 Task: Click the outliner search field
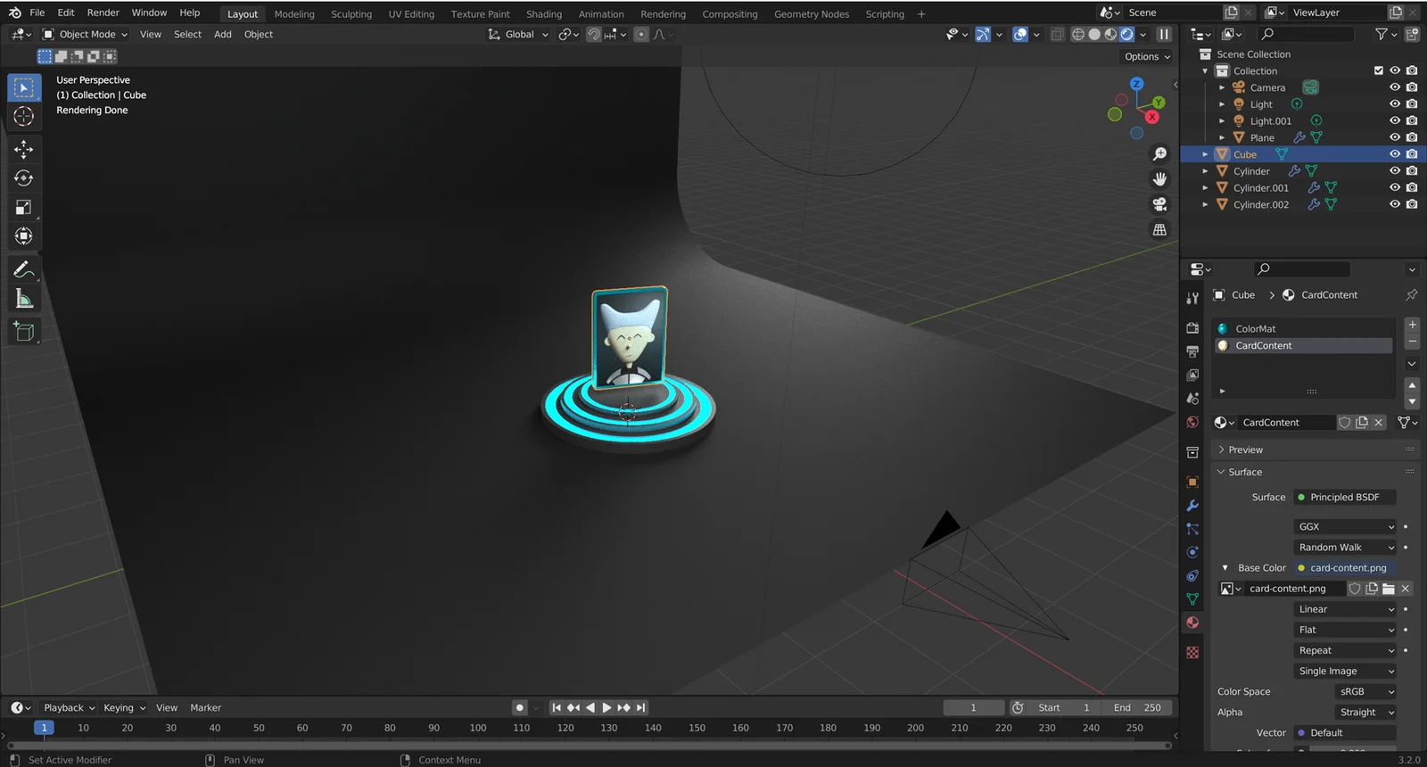tap(1306, 34)
